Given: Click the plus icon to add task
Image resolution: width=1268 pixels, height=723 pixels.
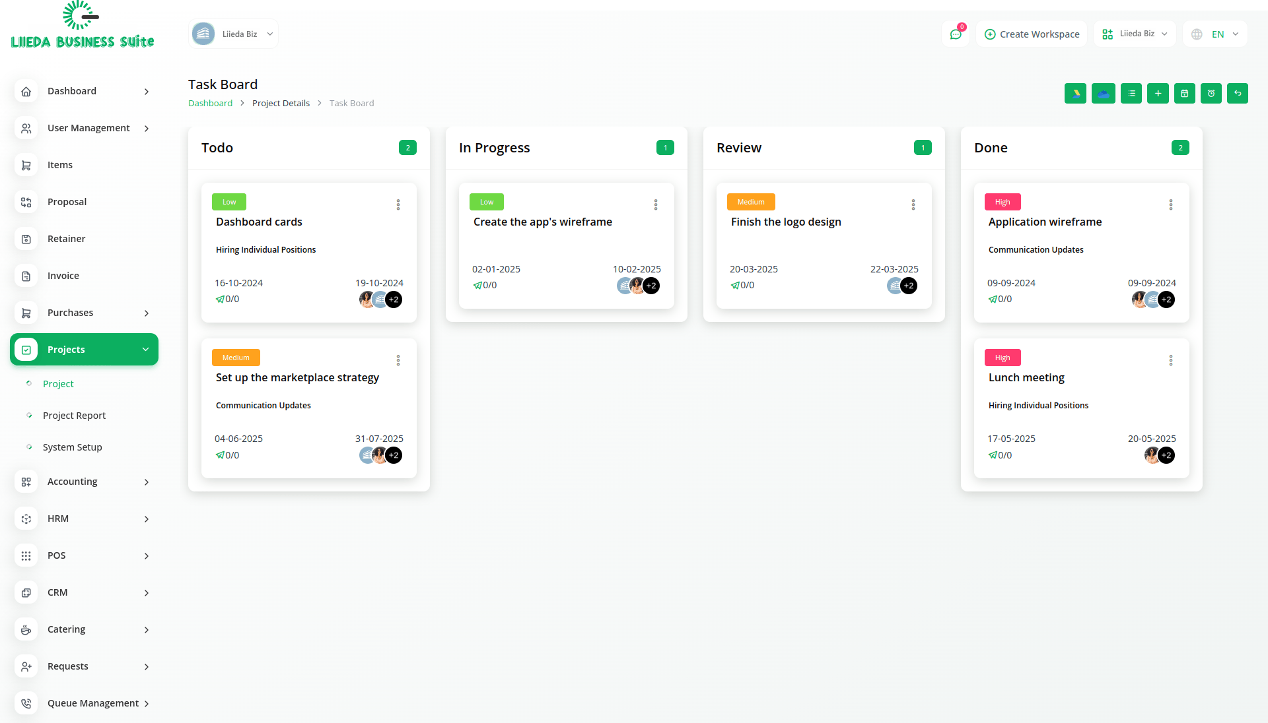Looking at the screenshot, I should coord(1158,94).
